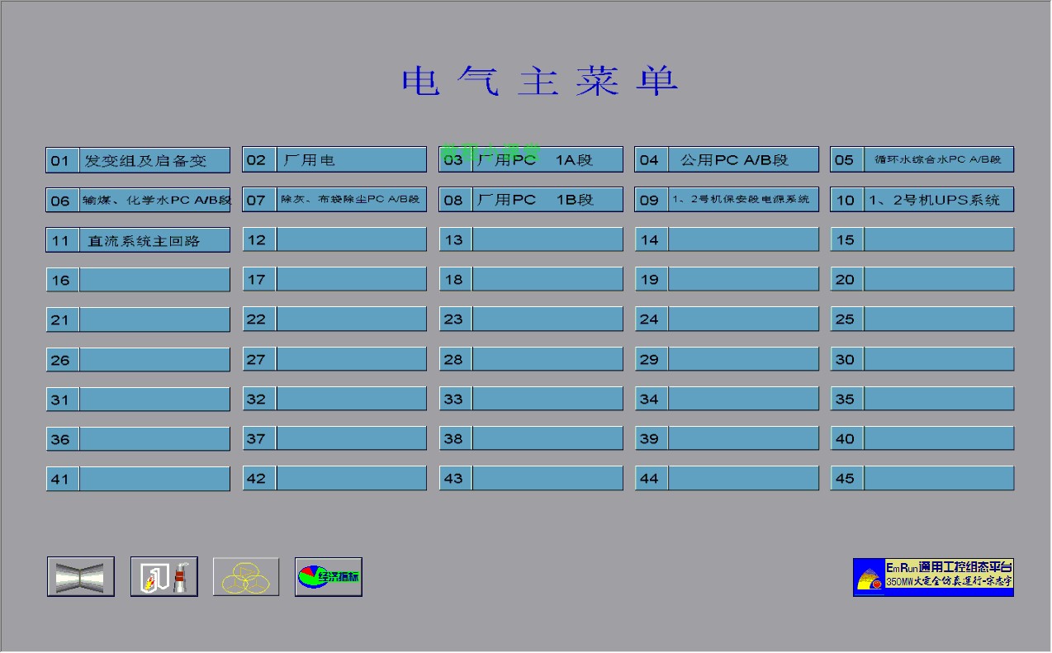Open the turbine system icon button
Viewport: 1052px width, 653px height.
(80, 577)
